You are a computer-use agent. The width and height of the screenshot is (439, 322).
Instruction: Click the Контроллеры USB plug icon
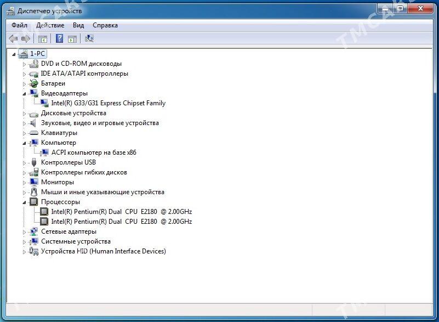tap(34, 162)
